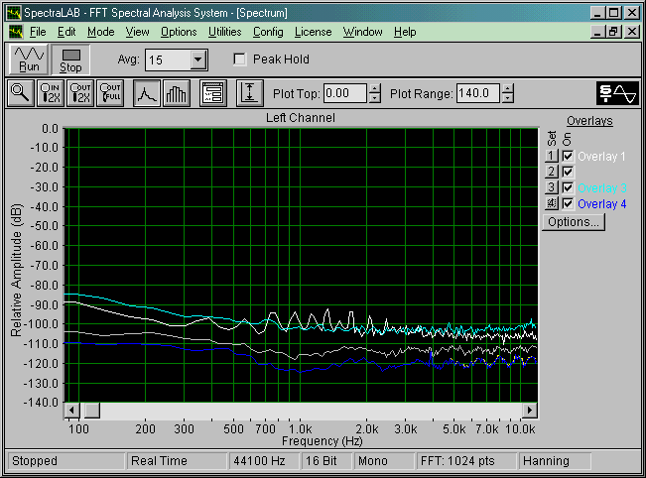This screenshot has width=646, height=478.
Task: Click the Overlay 1 label
Action: coord(601,156)
